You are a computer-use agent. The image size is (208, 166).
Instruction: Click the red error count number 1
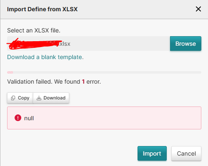[83, 82]
